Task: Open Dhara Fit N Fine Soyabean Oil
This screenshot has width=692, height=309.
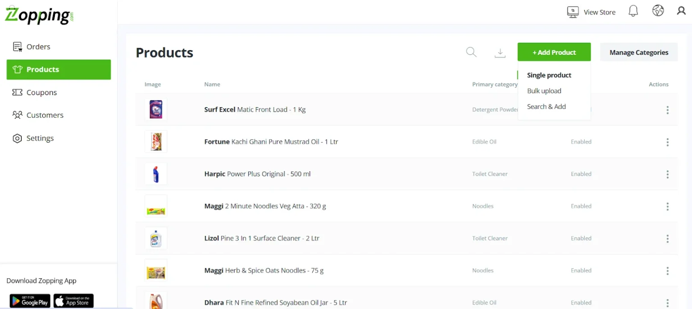Action: pyautogui.click(x=276, y=303)
